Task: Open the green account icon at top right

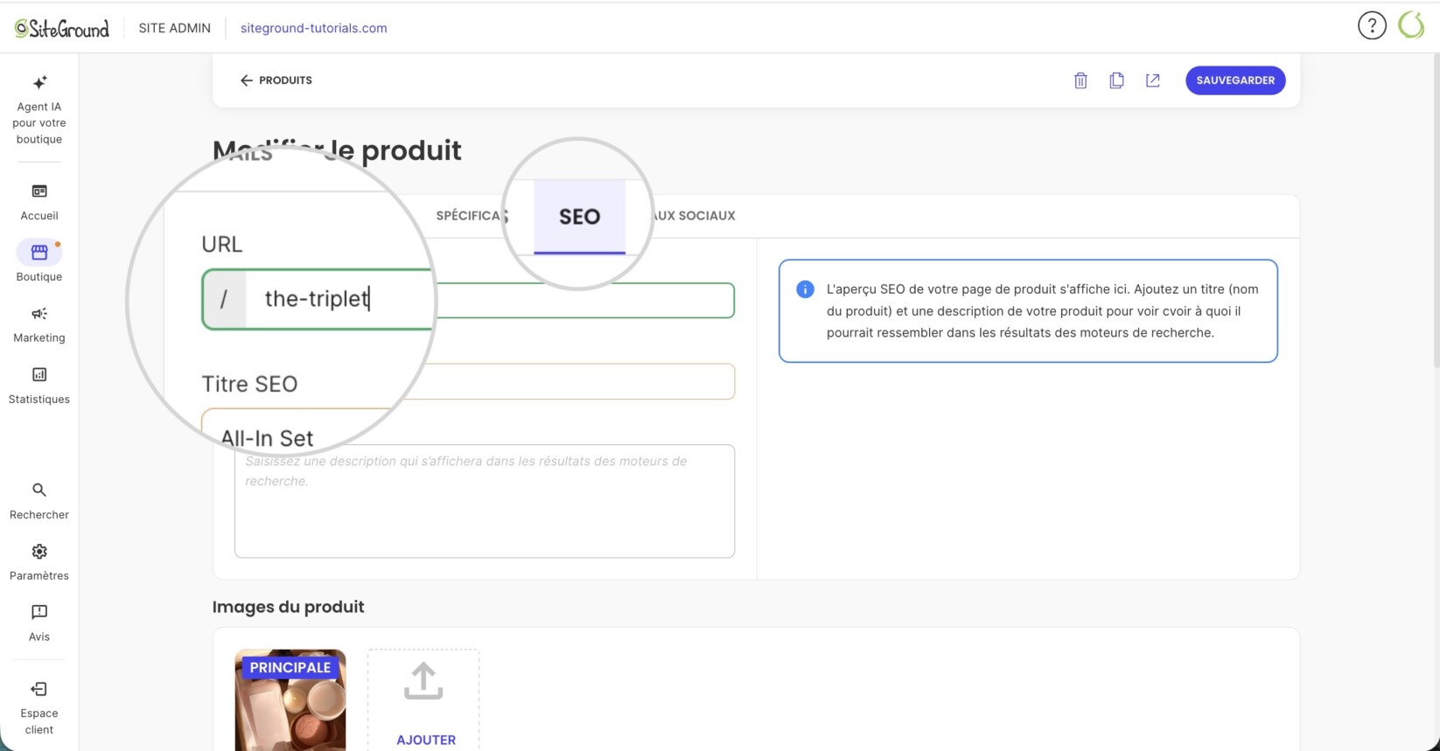Action: coord(1411,25)
